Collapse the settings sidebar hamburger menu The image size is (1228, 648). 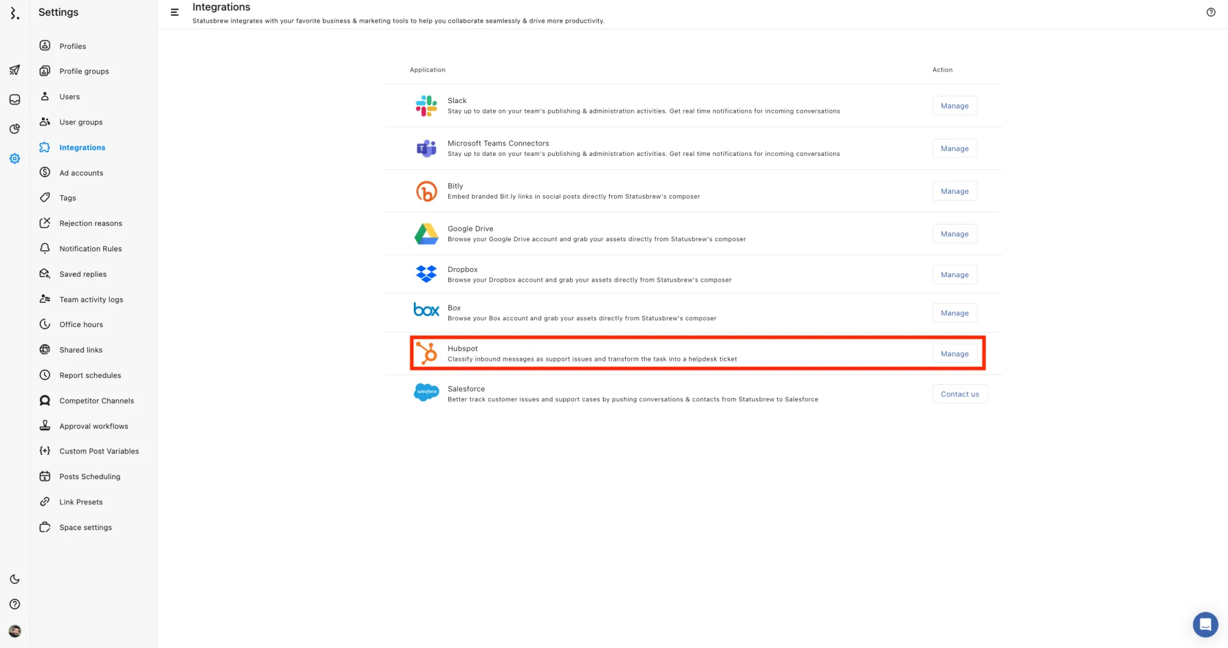(x=174, y=12)
